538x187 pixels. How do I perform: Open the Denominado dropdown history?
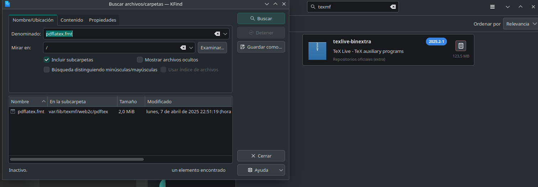[x=225, y=34]
